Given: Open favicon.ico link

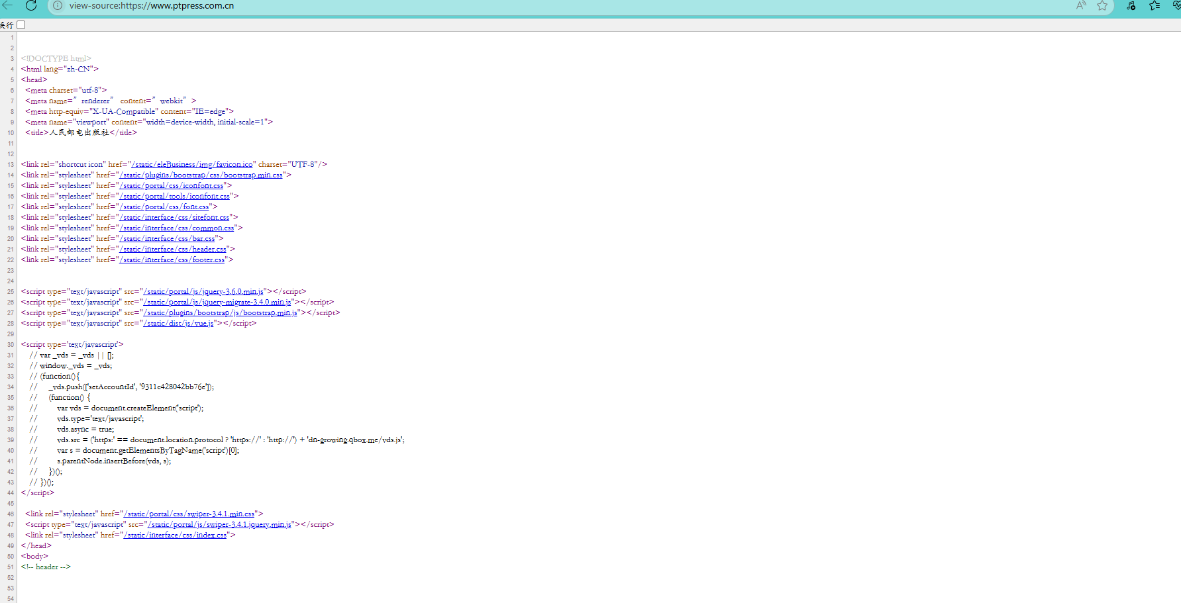Looking at the screenshot, I should pyautogui.click(x=192, y=164).
